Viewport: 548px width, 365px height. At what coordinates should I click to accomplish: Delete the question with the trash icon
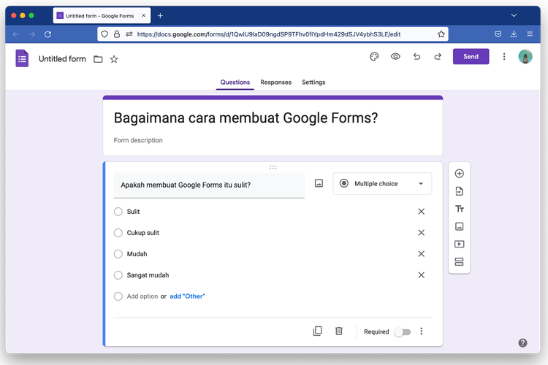[x=339, y=331]
